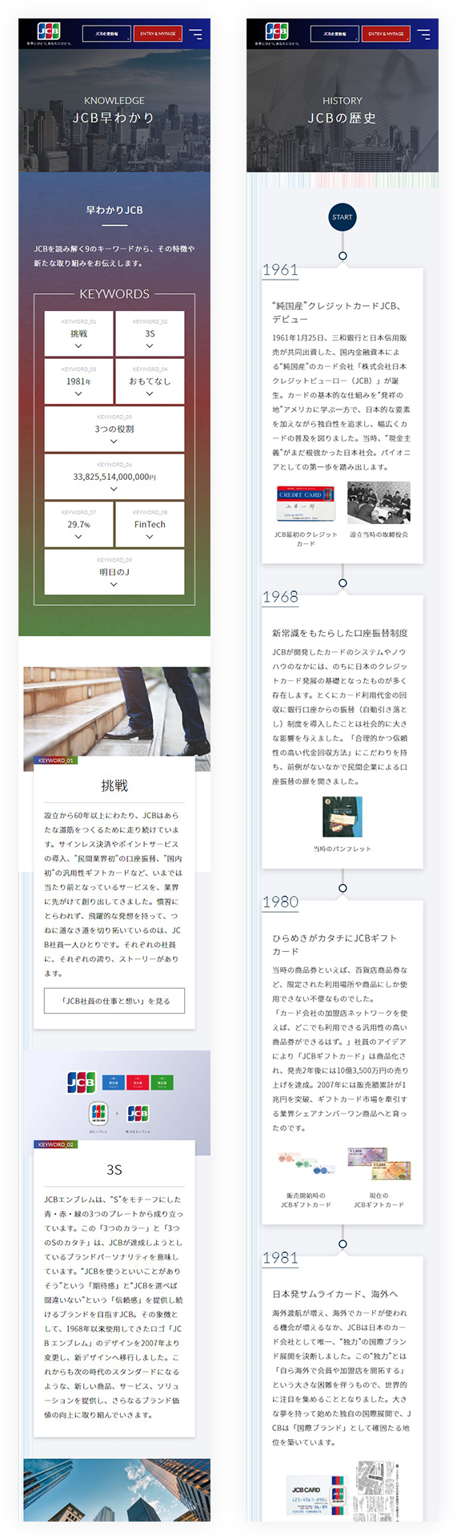Click heading ひらめきがカタチにJCBギフトカード
This screenshot has width=457, height=1540.
click(335, 945)
